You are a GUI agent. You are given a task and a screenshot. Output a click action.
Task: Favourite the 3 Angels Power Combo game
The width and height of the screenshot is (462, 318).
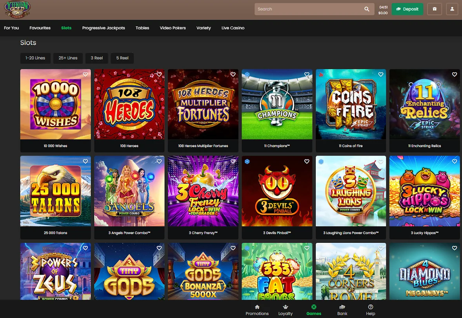coord(159,161)
